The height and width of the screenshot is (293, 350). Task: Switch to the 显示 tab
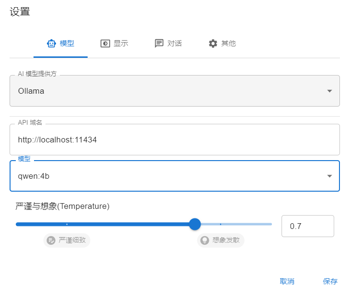click(x=114, y=43)
